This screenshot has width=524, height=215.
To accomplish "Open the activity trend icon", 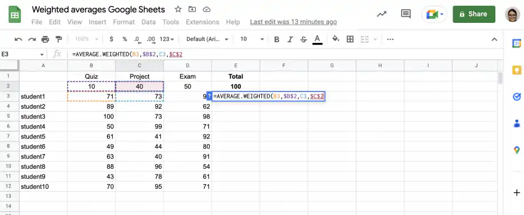I will click(x=382, y=14).
